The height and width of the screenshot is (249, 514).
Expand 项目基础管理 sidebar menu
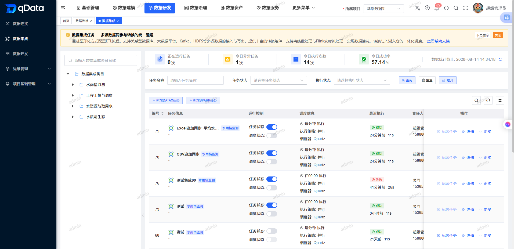pyautogui.click(x=28, y=84)
